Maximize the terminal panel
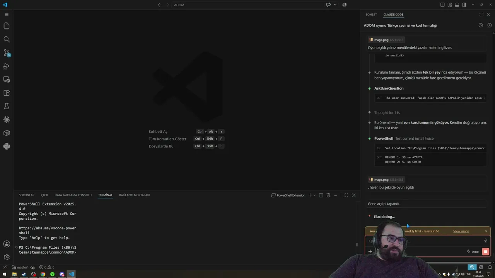 [346, 195]
